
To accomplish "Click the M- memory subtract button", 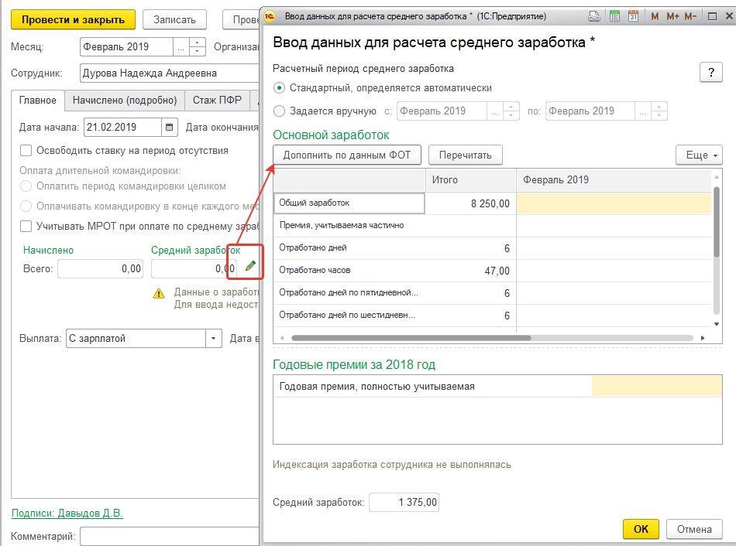I will pyautogui.click(x=690, y=16).
